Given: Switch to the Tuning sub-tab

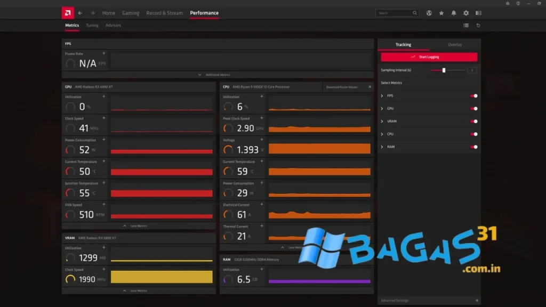Looking at the screenshot, I should coord(92,26).
